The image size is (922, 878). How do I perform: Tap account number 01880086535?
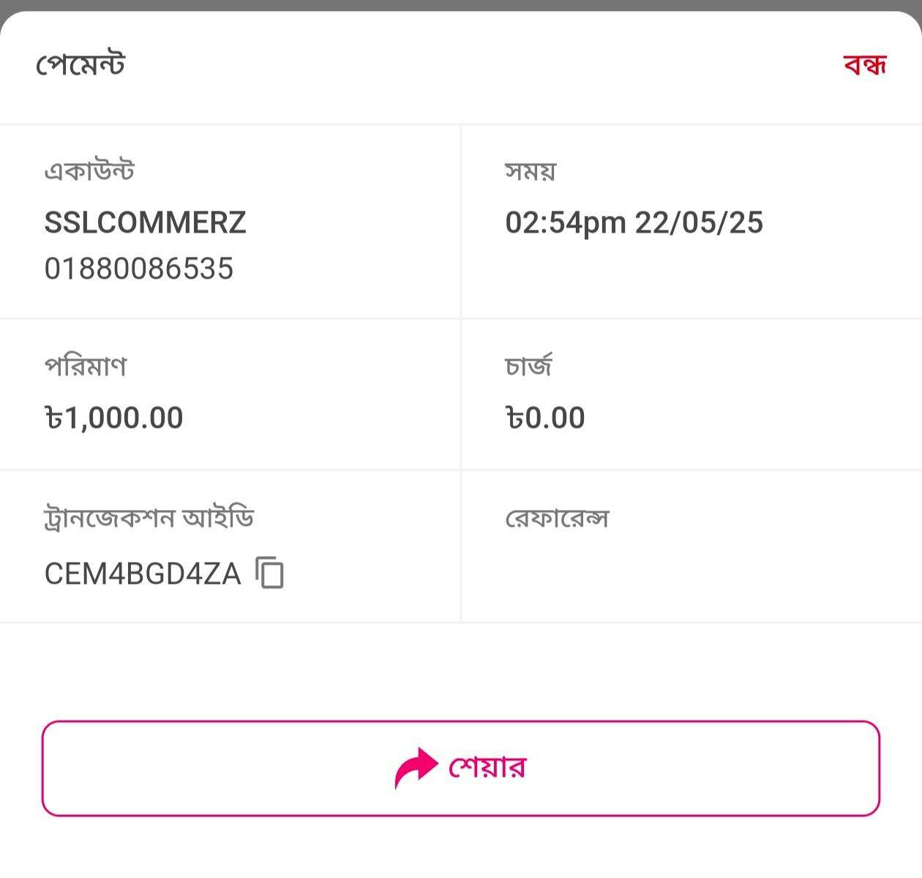coord(138,269)
